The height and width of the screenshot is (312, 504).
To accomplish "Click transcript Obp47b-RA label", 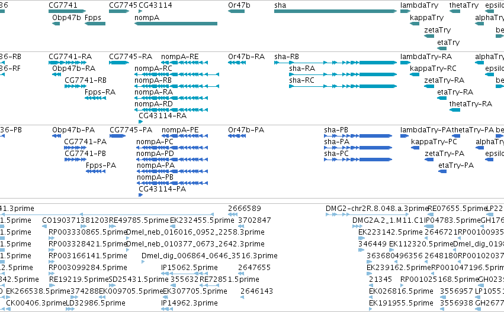I will [x=74, y=69].
